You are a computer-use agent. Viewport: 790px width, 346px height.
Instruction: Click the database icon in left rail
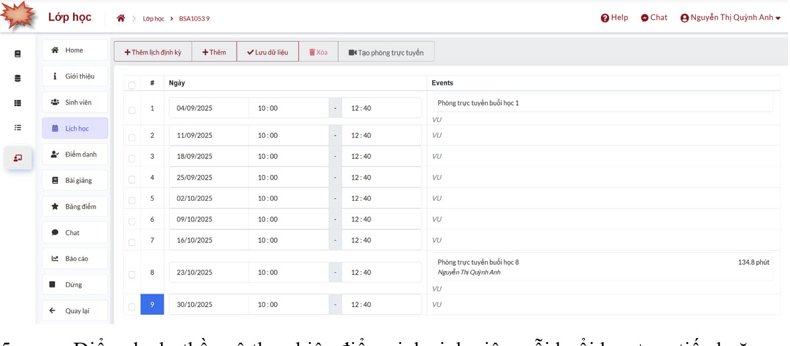[x=18, y=78]
